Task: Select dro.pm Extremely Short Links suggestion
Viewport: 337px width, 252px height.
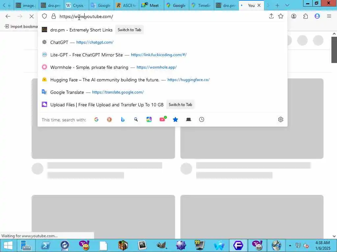Action: (81, 30)
